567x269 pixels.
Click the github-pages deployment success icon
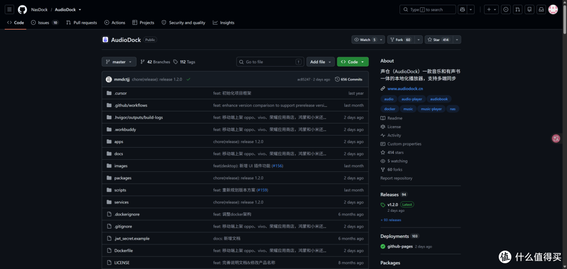pos(383,246)
